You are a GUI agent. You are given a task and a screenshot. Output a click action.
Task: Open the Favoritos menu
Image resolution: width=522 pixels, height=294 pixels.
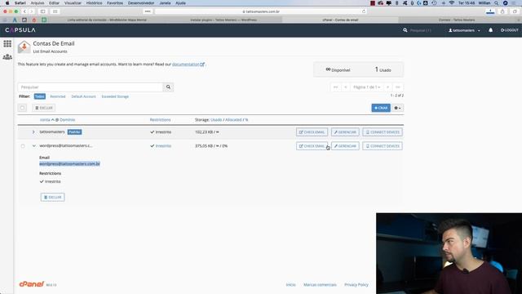(115, 3)
